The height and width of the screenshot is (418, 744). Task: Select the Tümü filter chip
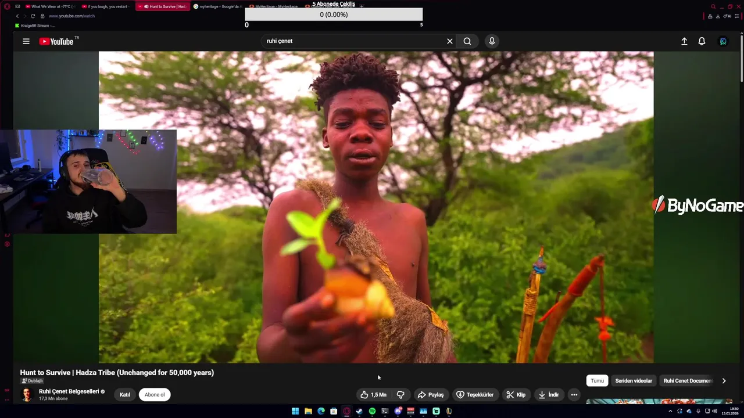click(598, 381)
